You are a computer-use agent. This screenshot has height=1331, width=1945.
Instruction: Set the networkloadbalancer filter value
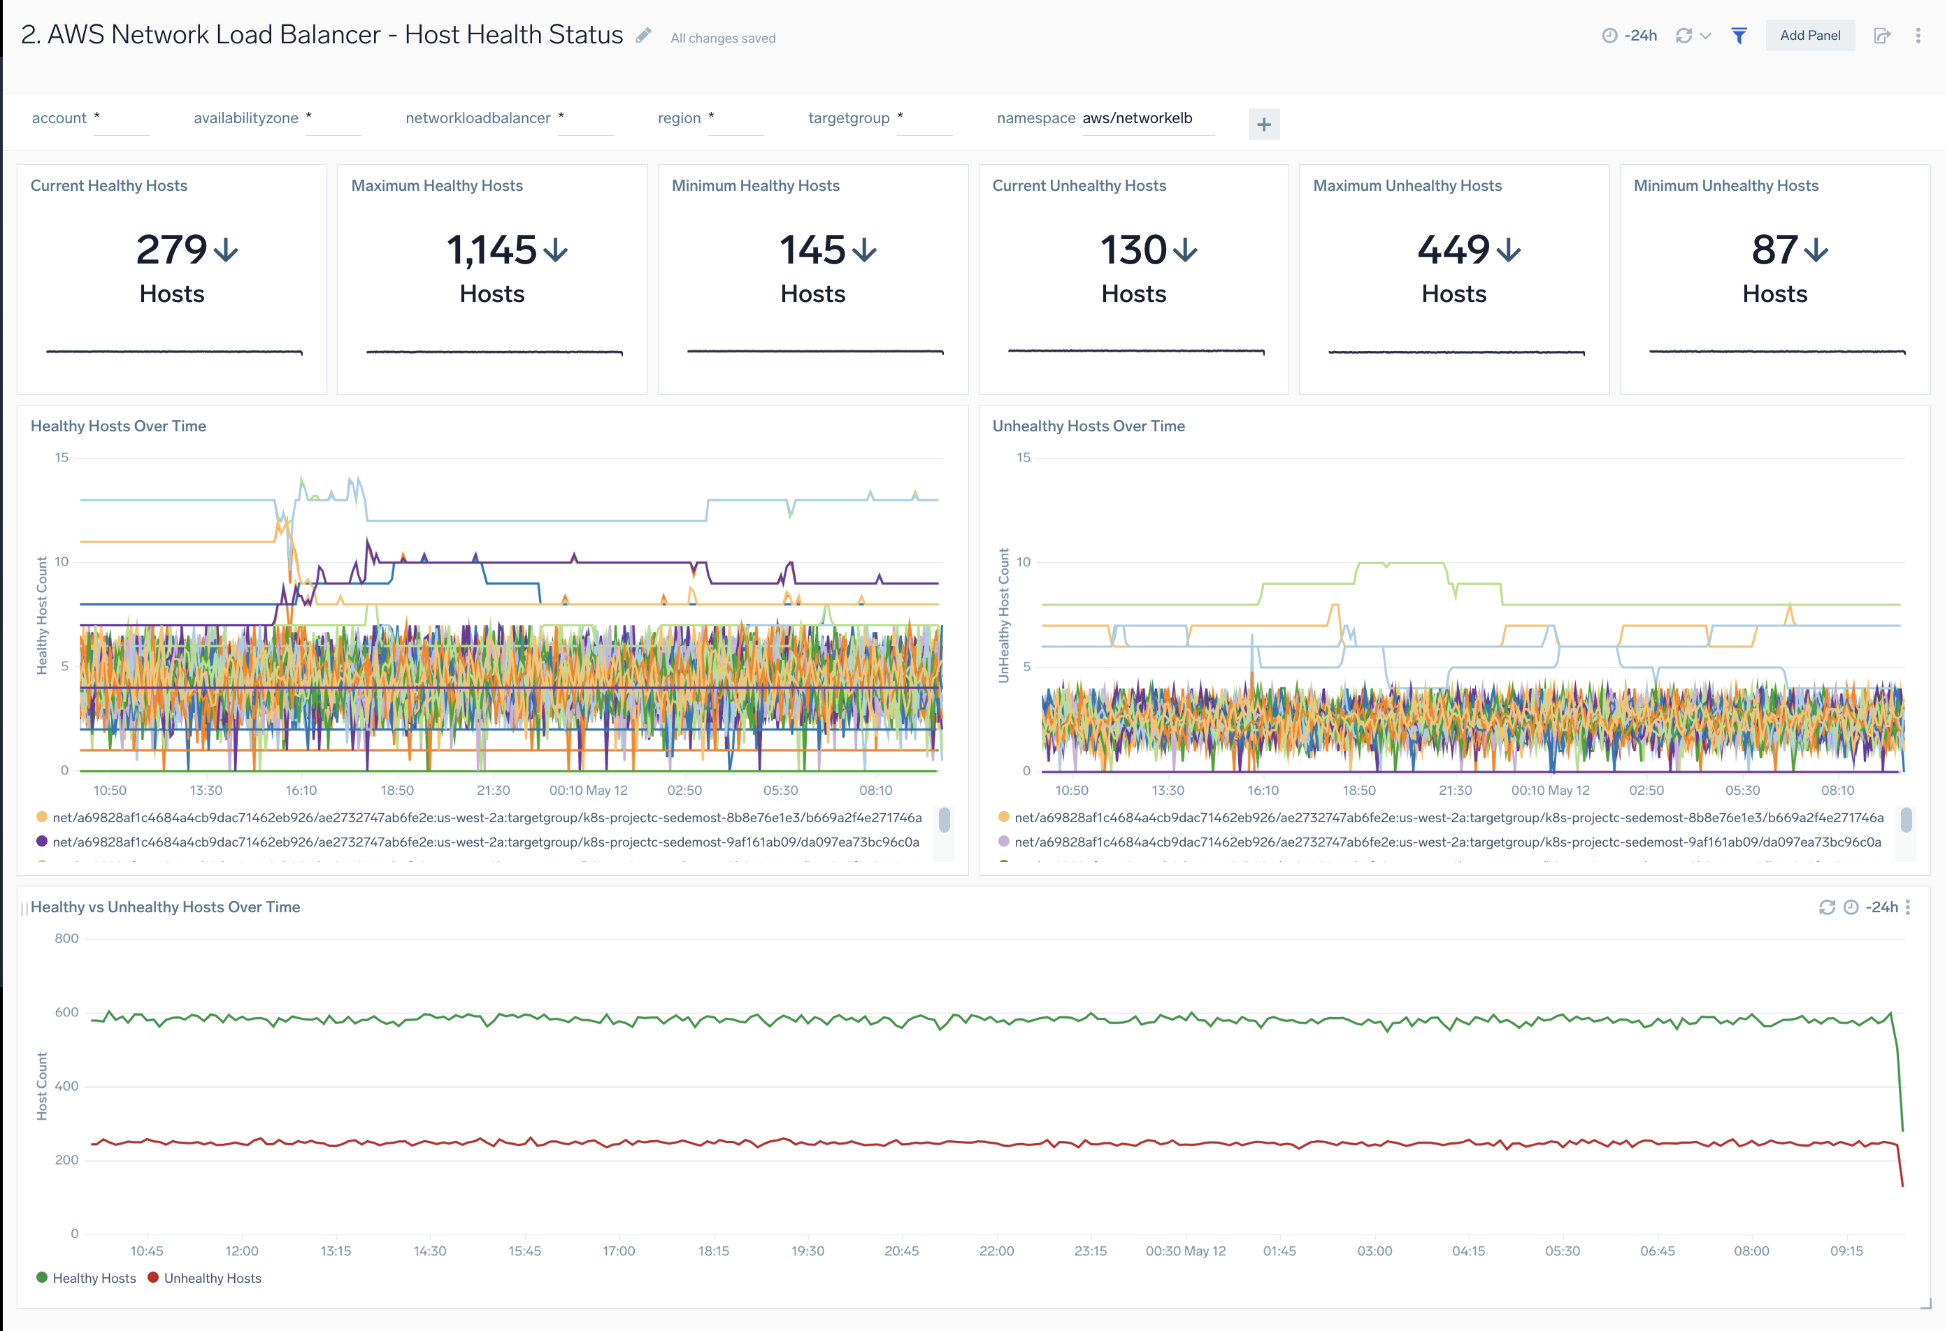tap(585, 119)
